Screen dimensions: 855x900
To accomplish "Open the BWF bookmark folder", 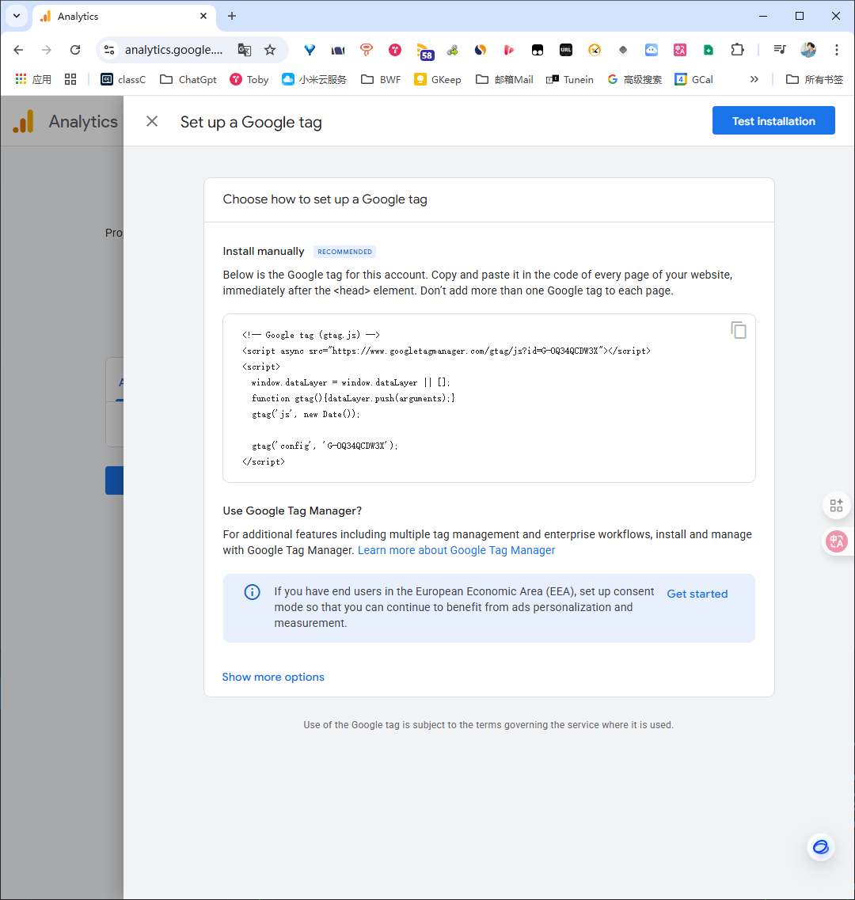I will (x=381, y=79).
